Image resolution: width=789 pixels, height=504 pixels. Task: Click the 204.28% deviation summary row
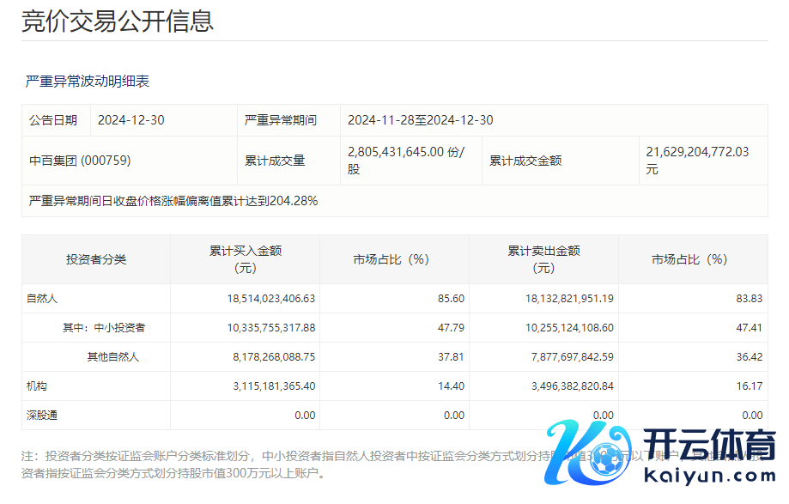point(173,201)
